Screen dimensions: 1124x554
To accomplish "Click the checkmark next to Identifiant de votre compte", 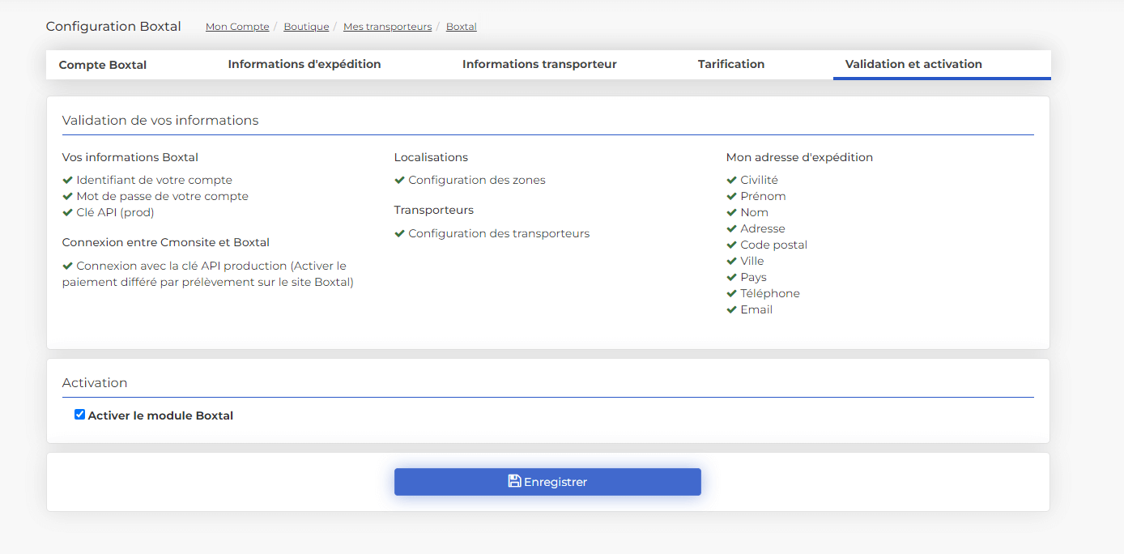I will [x=68, y=181].
